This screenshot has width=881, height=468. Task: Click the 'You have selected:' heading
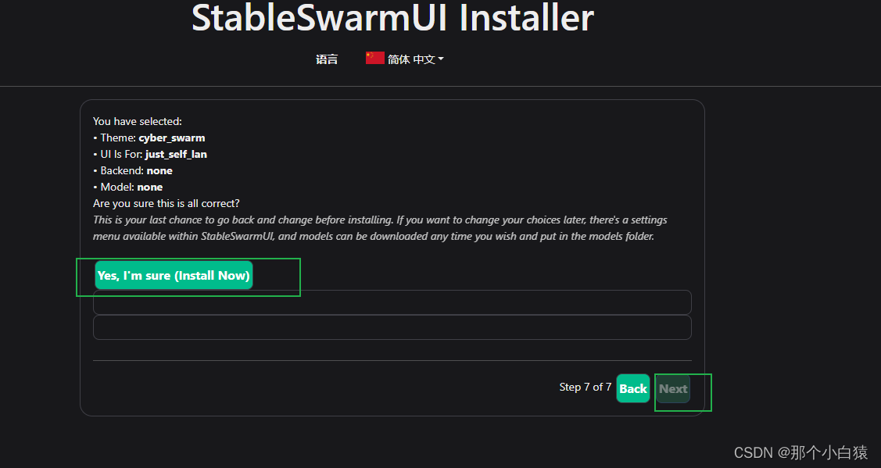pyautogui.click(x=137, y=121)
